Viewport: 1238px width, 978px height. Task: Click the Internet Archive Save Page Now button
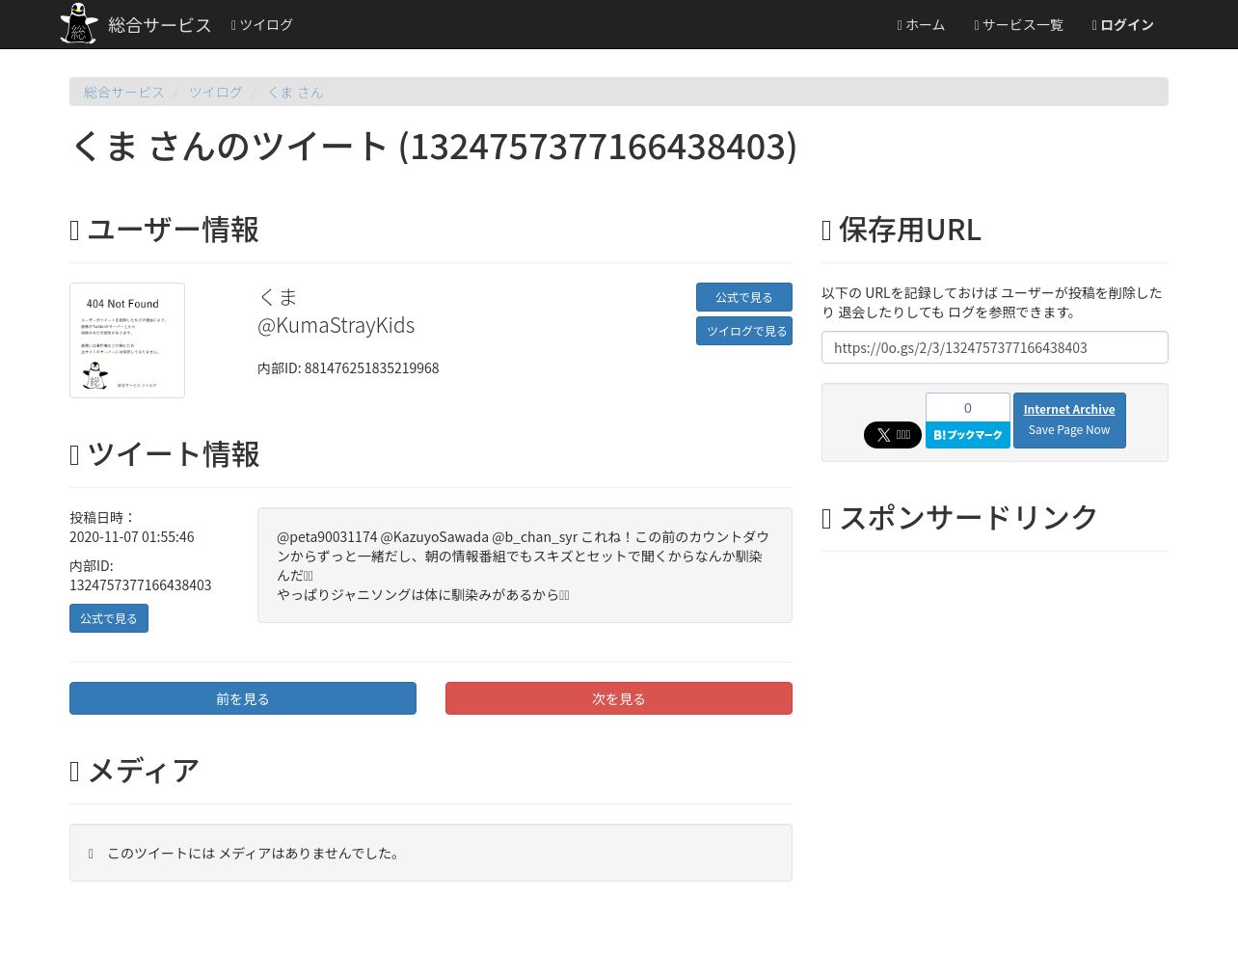pos(1069,421)
